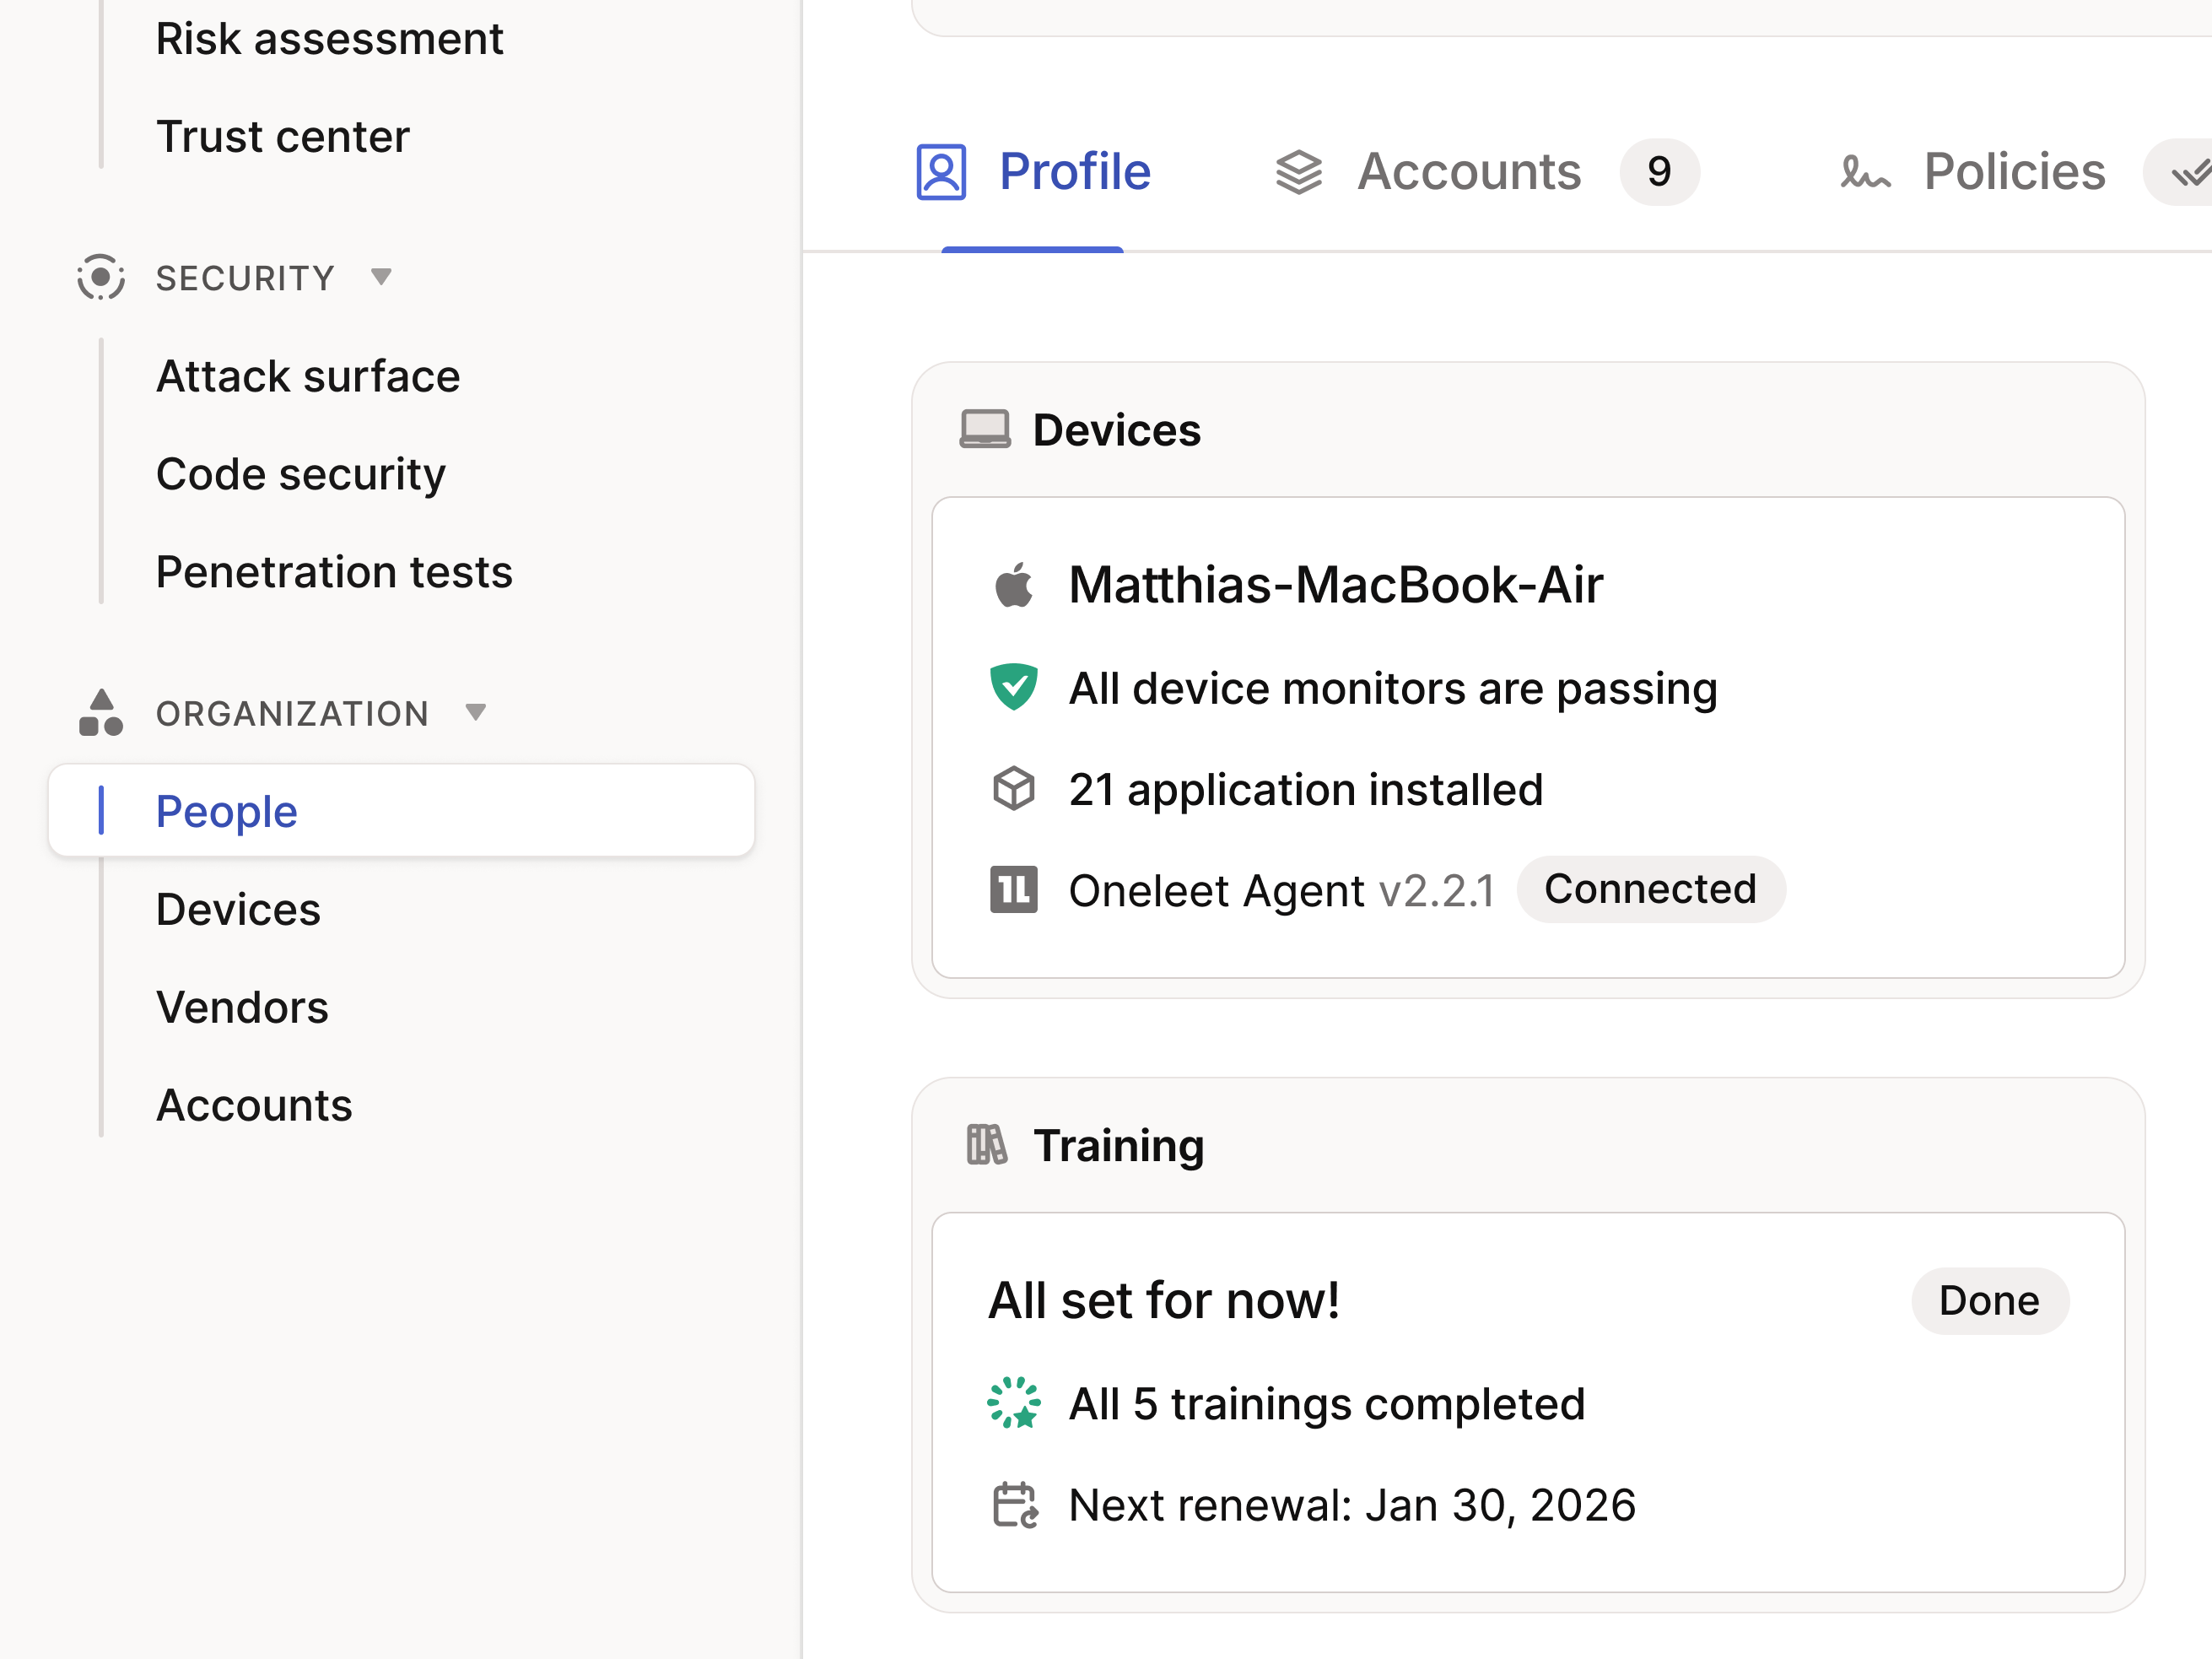The height and width of the screenshot is (1659, 2212).
Task: Open Risk assessment in sidebar
Action: pos(330,39)
